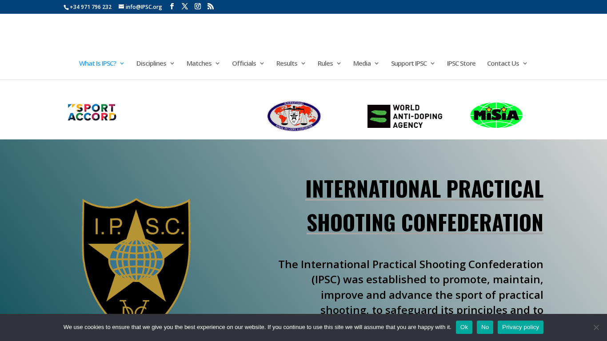Click the International Range Officers Association logo

click(294, 116)
